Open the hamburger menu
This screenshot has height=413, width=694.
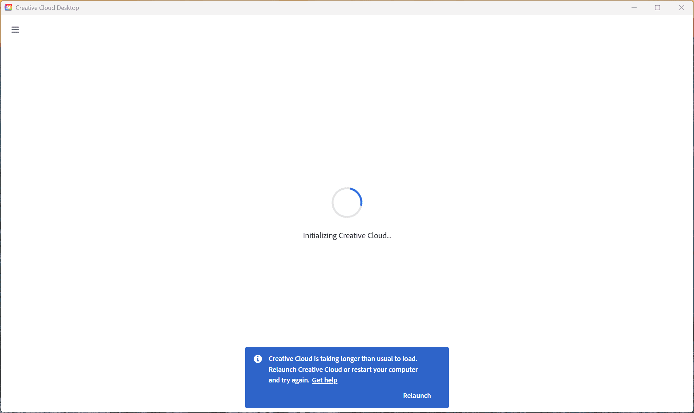click(x=15, y=30)
